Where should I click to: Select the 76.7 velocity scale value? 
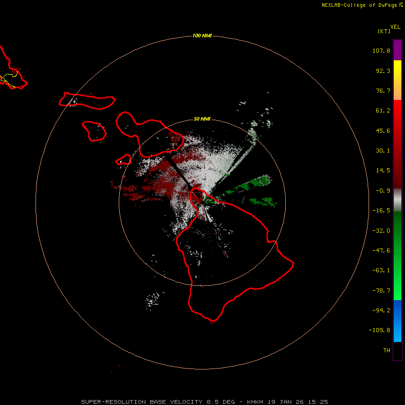tap(383, 90)
